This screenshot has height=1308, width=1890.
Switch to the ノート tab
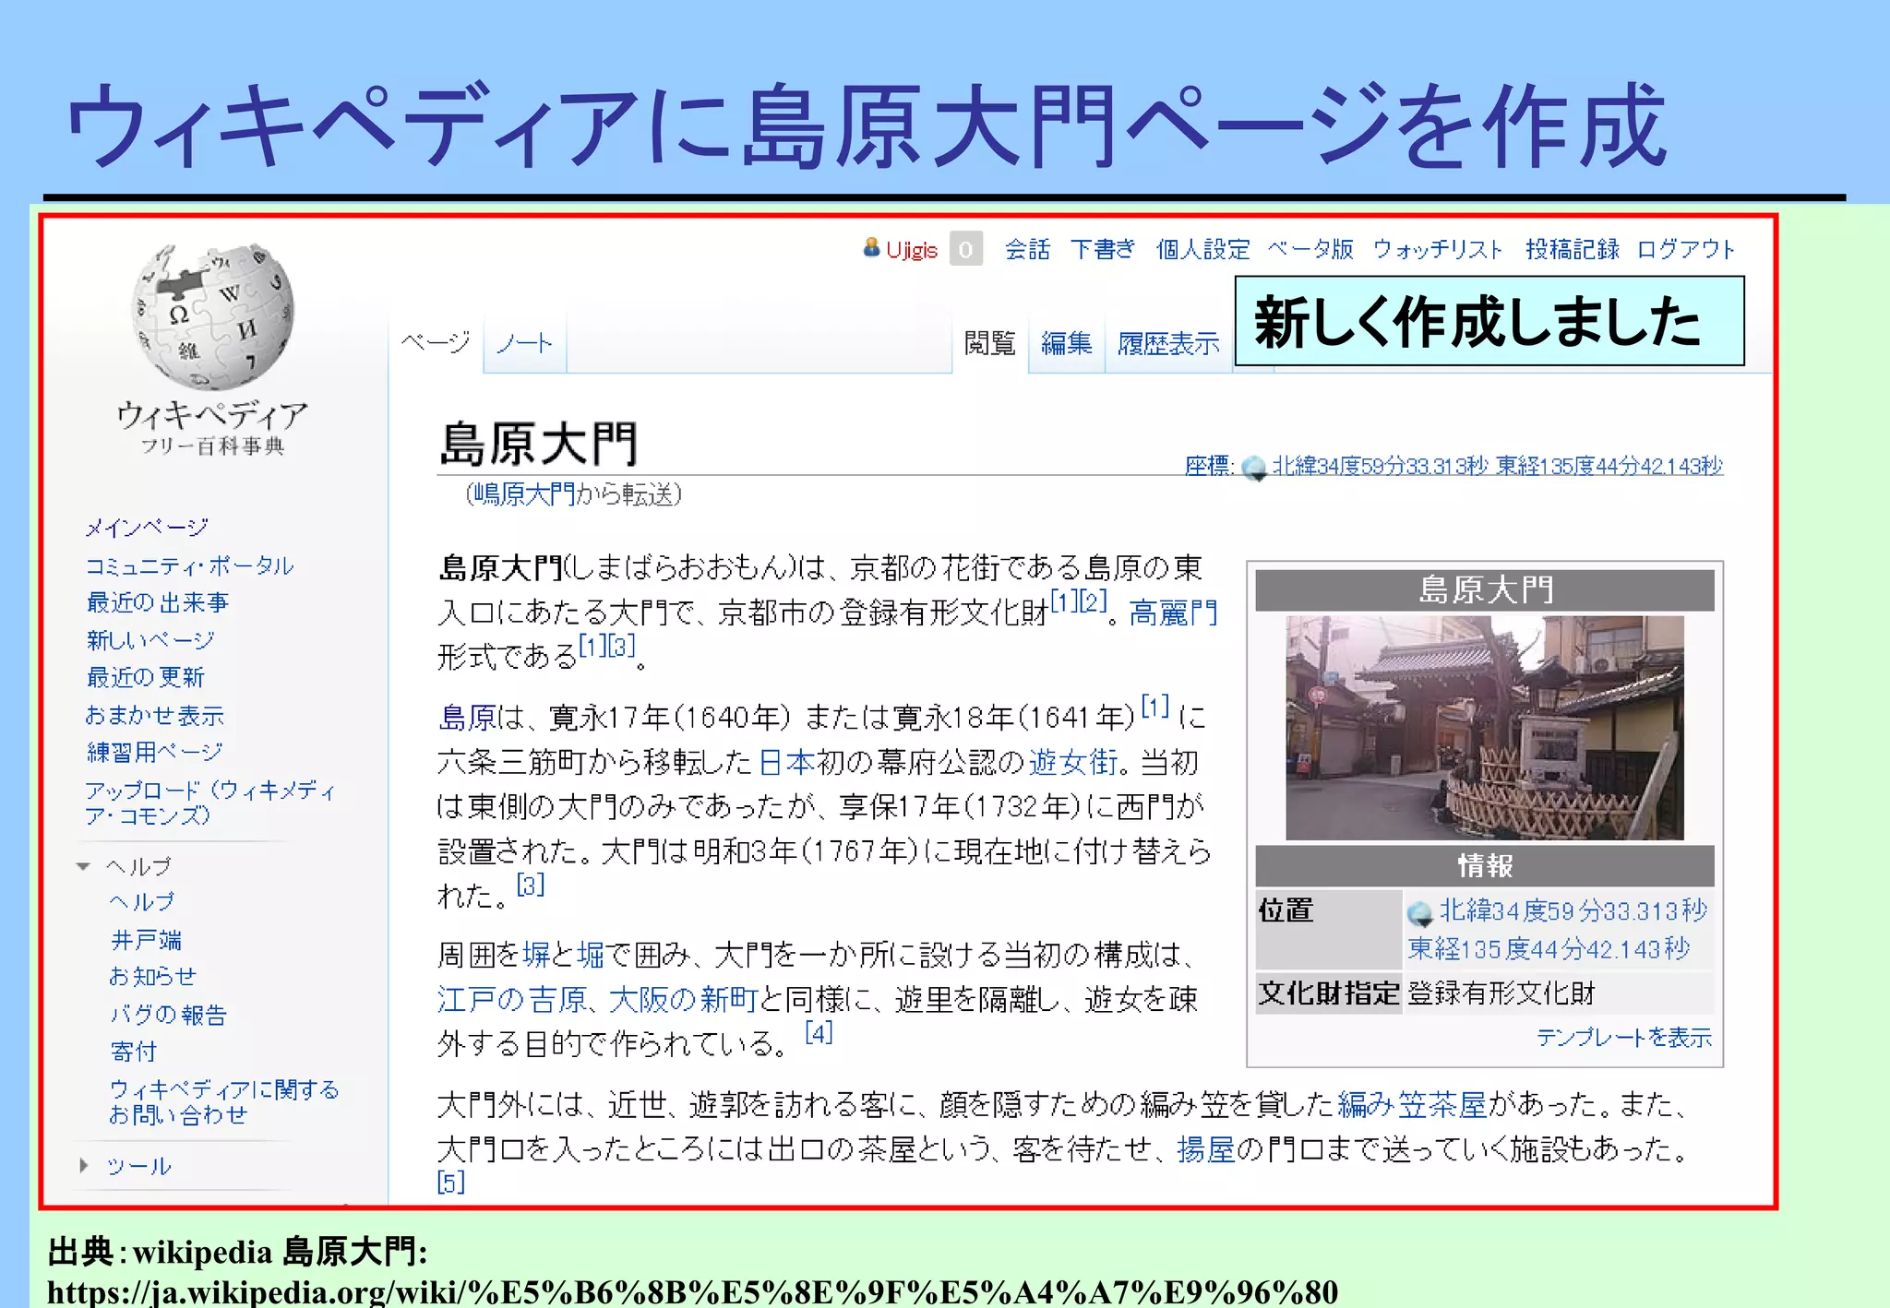[524, 343]
